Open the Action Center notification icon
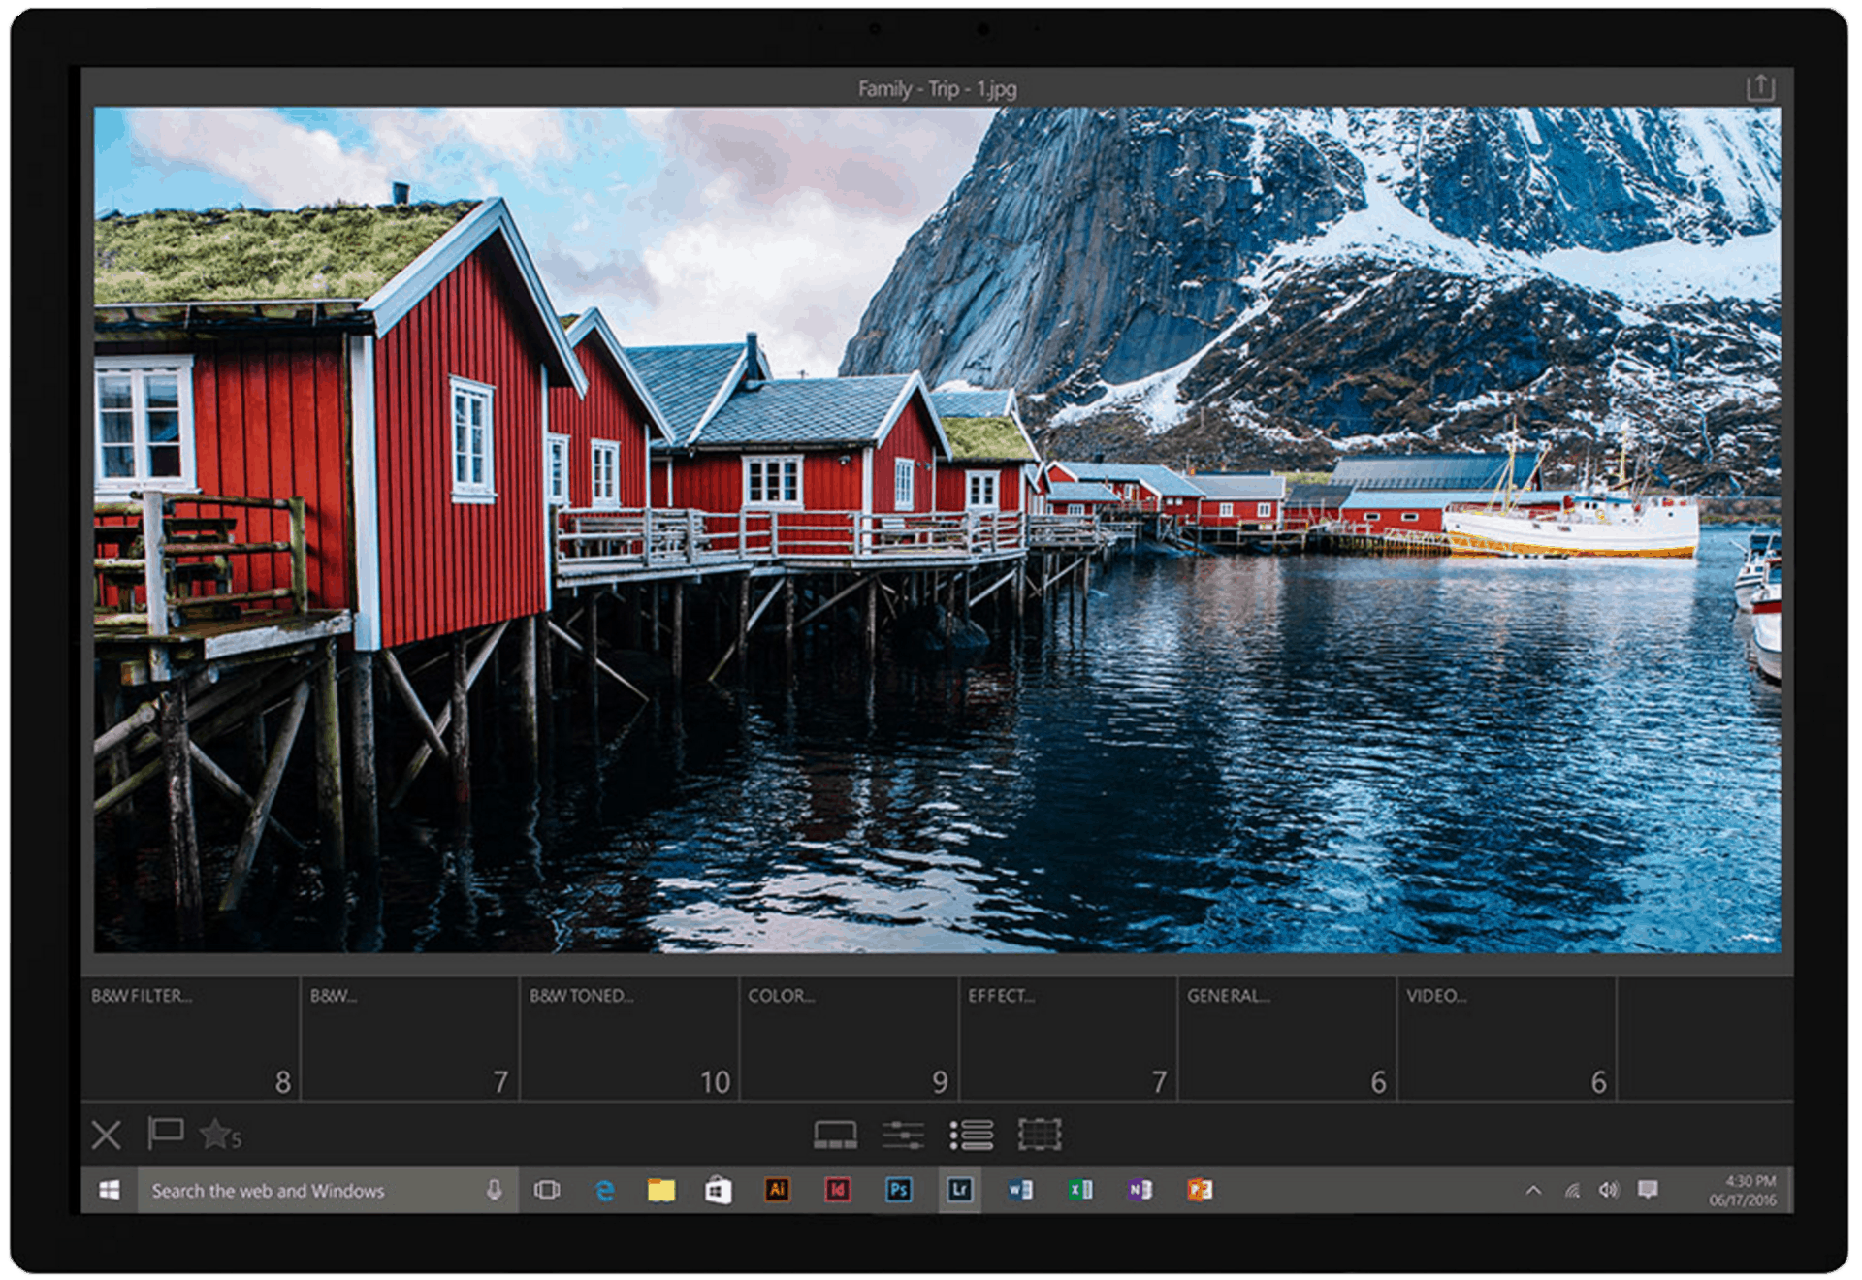 pos(1648,1190)
